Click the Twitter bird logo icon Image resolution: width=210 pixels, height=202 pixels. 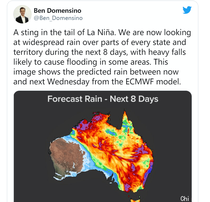coord(187,10)
